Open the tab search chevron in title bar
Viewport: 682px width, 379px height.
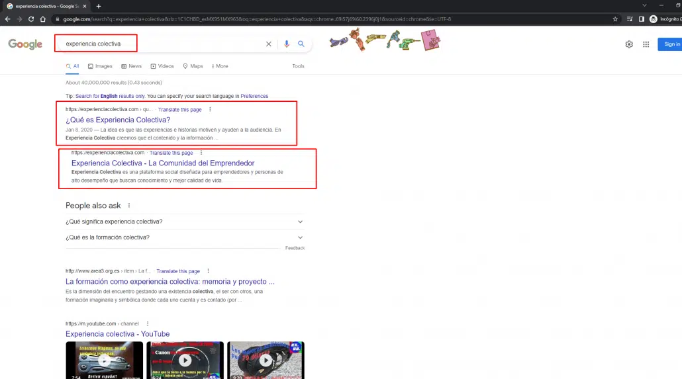tap(644, 6)
